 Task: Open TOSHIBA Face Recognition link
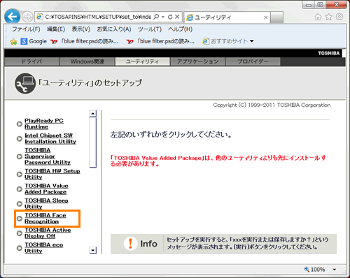point(45,219)
